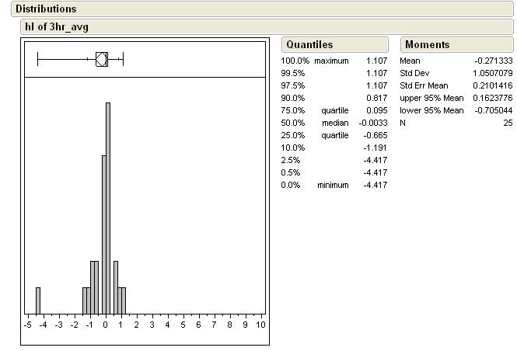Collapse the Distributions outline header

tap(46, 9)
